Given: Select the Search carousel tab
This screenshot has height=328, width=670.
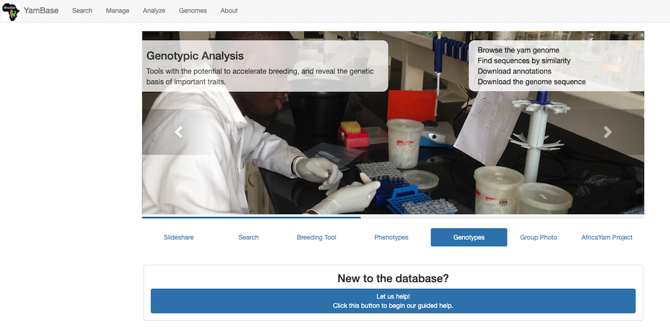Looking at the screenshot, I should click(x=248, y=237).
